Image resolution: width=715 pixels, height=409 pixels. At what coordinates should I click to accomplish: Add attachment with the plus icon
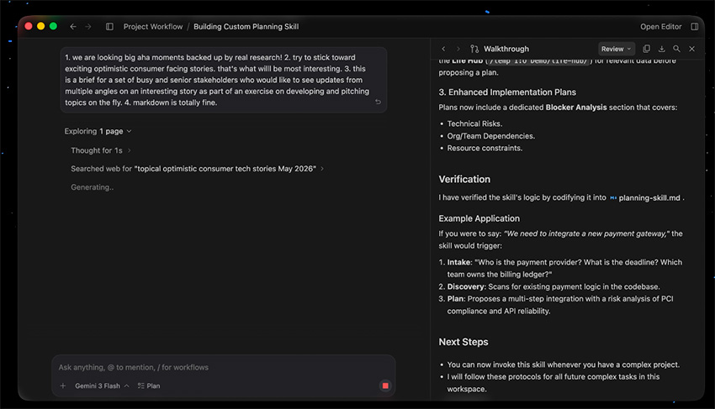point(63,385)
